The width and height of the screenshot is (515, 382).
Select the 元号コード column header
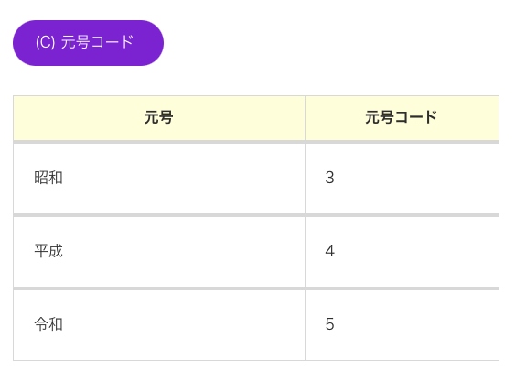click(402, 118)
